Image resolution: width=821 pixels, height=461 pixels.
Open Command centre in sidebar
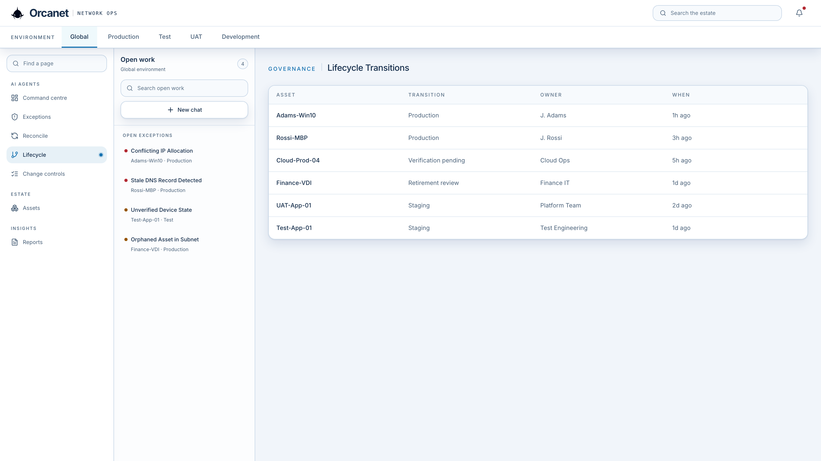click(x=57, y=98)
